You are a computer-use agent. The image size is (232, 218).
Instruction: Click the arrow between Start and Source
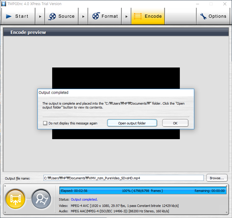pyautogui.click(x=40, y=16)
